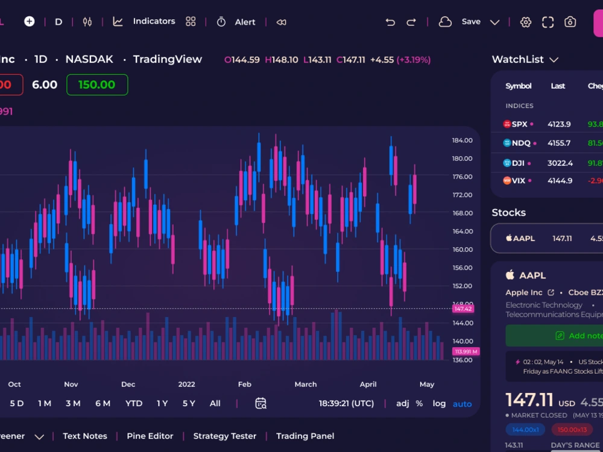This screenshot has height=452, width=603.
Task: Click the green 150.00 buy button
Action: [97, 84]
